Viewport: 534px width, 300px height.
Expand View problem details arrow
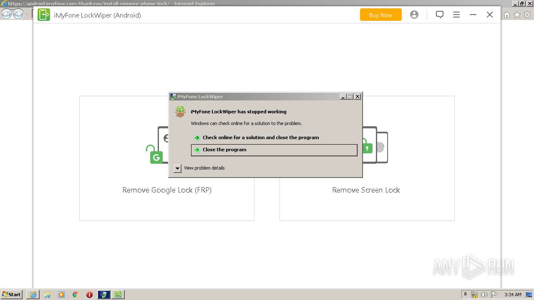[x=177, y=168]
